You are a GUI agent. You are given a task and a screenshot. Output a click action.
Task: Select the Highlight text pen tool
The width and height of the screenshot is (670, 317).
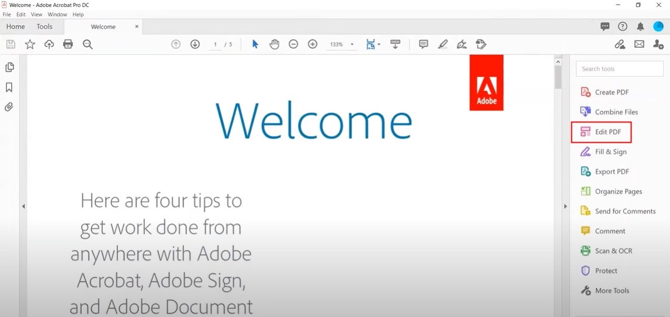(443, 44)
